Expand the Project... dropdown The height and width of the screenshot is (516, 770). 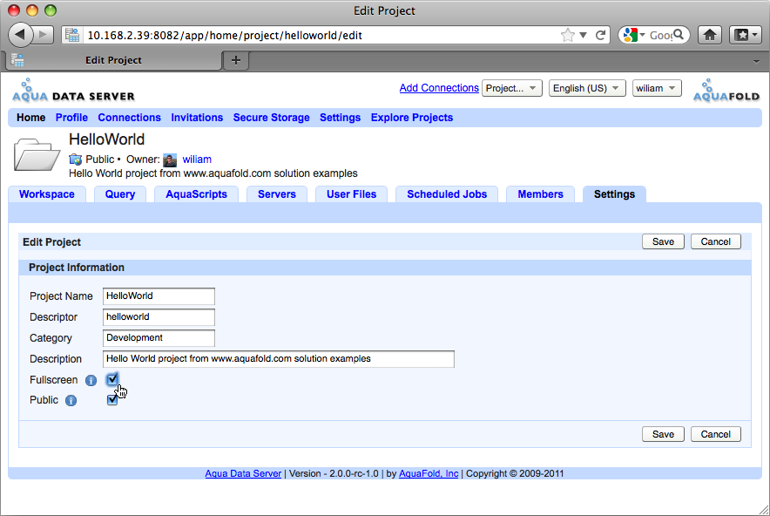tap(511, 88)
